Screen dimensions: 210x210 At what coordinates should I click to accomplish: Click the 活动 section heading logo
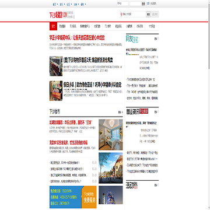pos(132,185)
